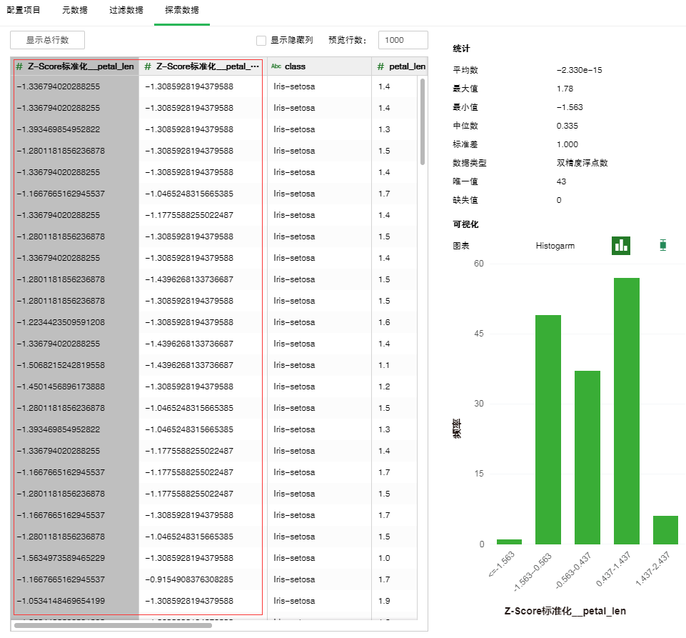Click the first row Iris-setosa cell
Image resolution: width=686 pixels, height=638 pixels.
tap(294, 86)
